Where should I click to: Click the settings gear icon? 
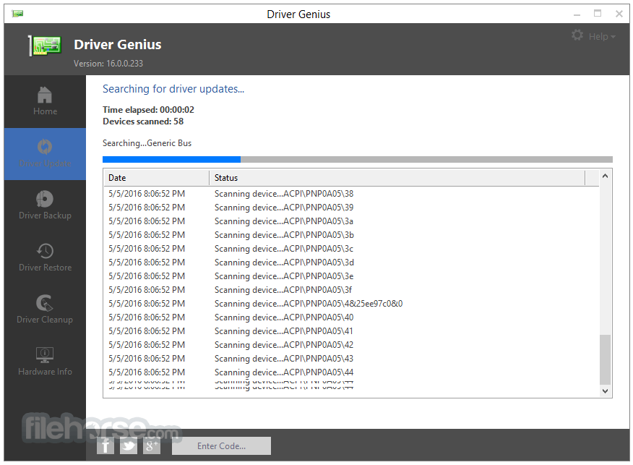[577, 35]
